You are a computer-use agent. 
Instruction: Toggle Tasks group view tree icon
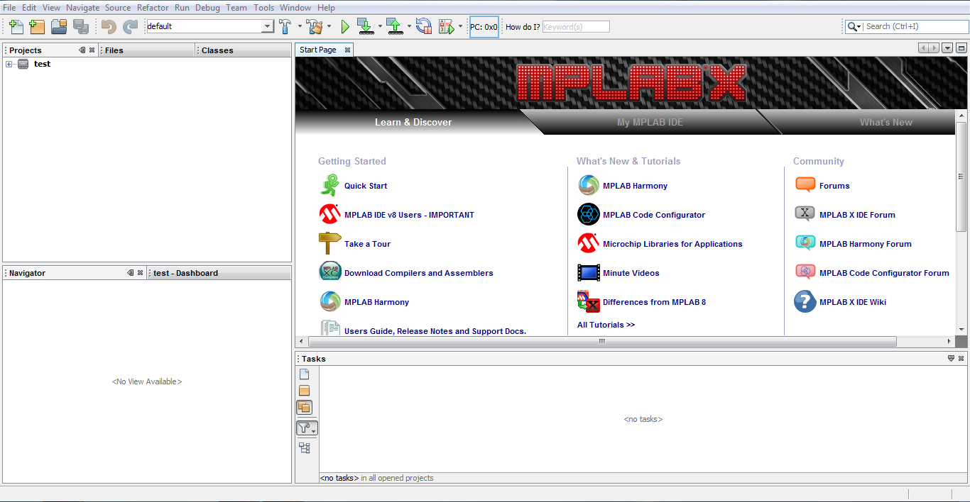click(305, 448)
